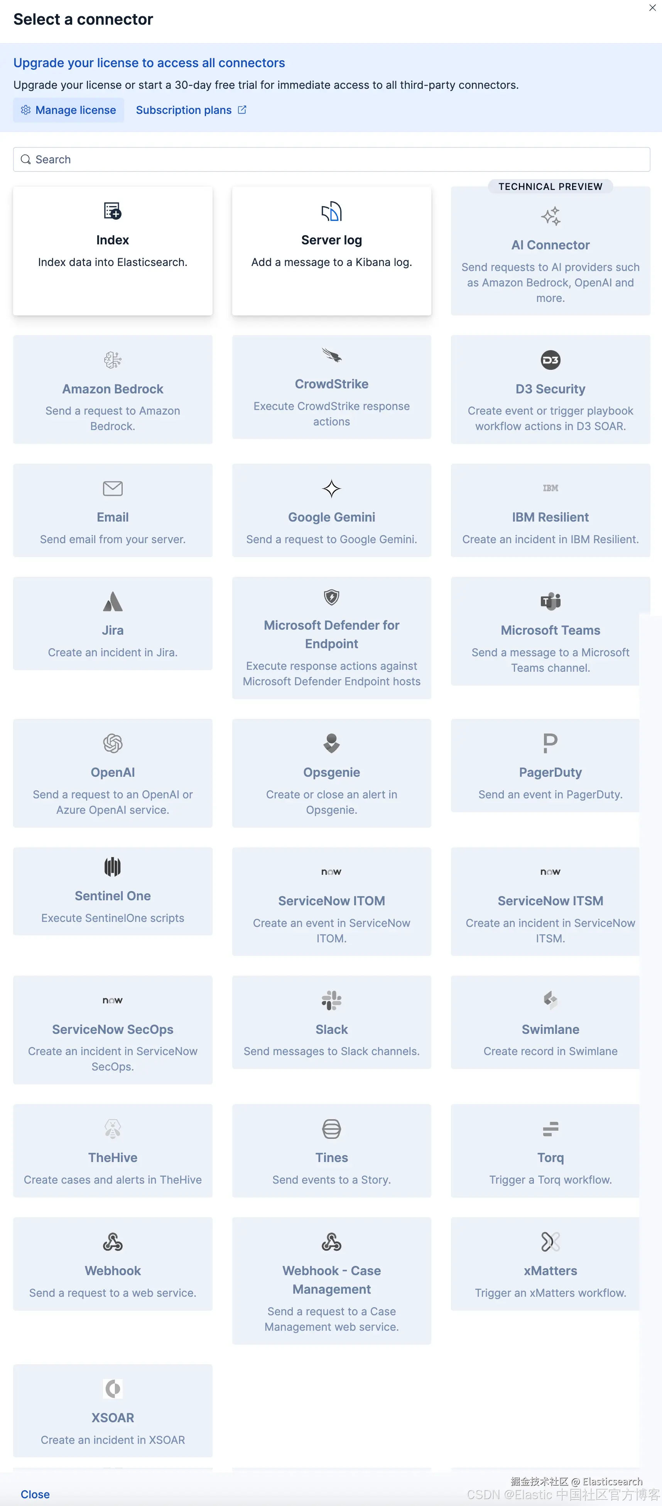Click the Manage license button
Screen dimensions: 662x1506
click(x=68, y=110)
